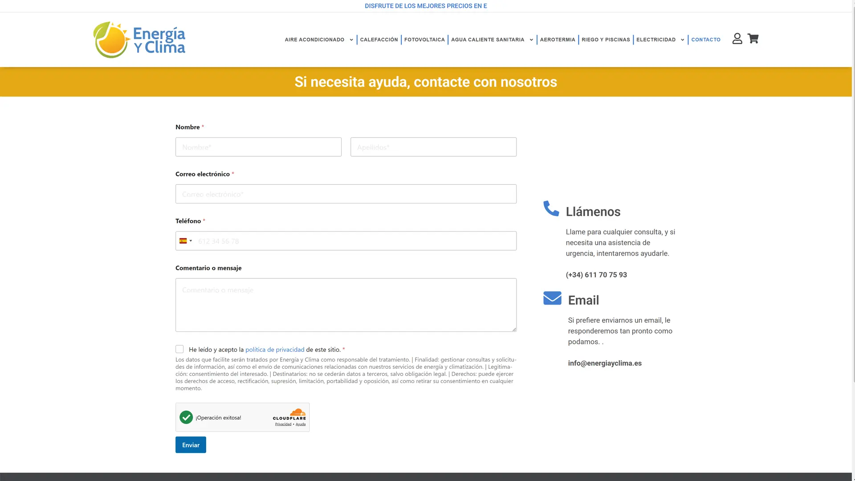Open the Fotovoltaica menu item
Screen dimensions: 855x481
tap(424, 40)
